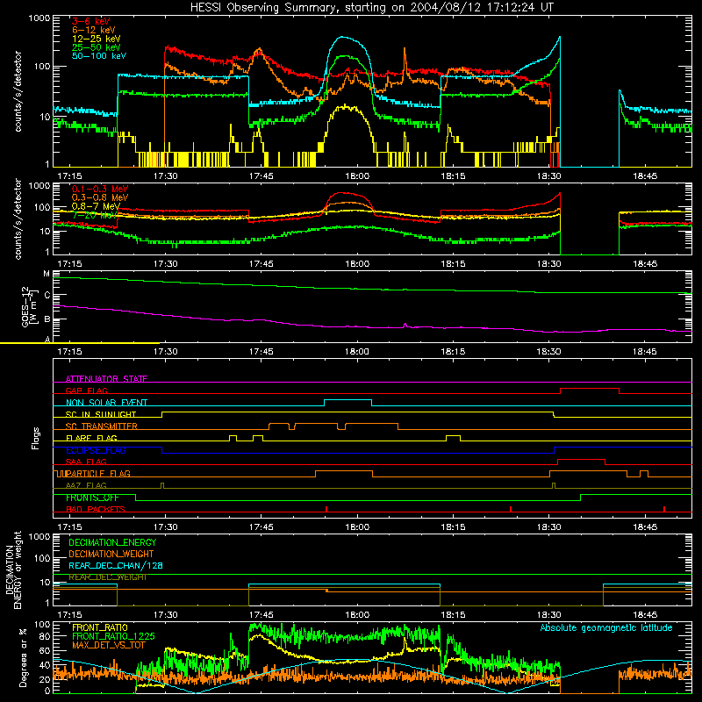Click the 'DECIMATION_WEIGHT' legend label
Viewport: 702px width, 702px height.
click(111, 554)
